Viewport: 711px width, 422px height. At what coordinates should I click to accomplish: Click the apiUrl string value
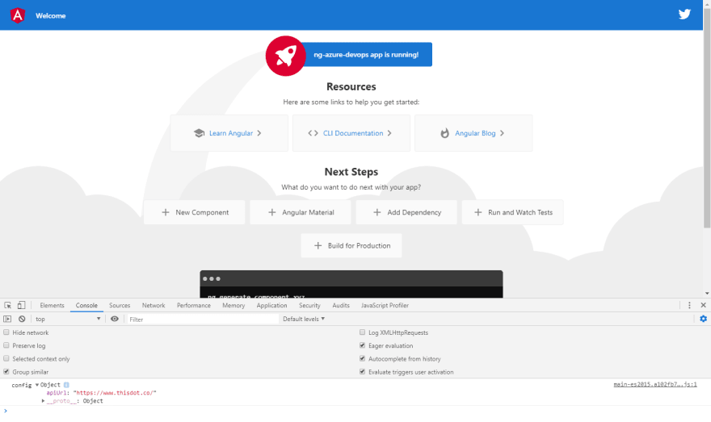pos(115,393)
